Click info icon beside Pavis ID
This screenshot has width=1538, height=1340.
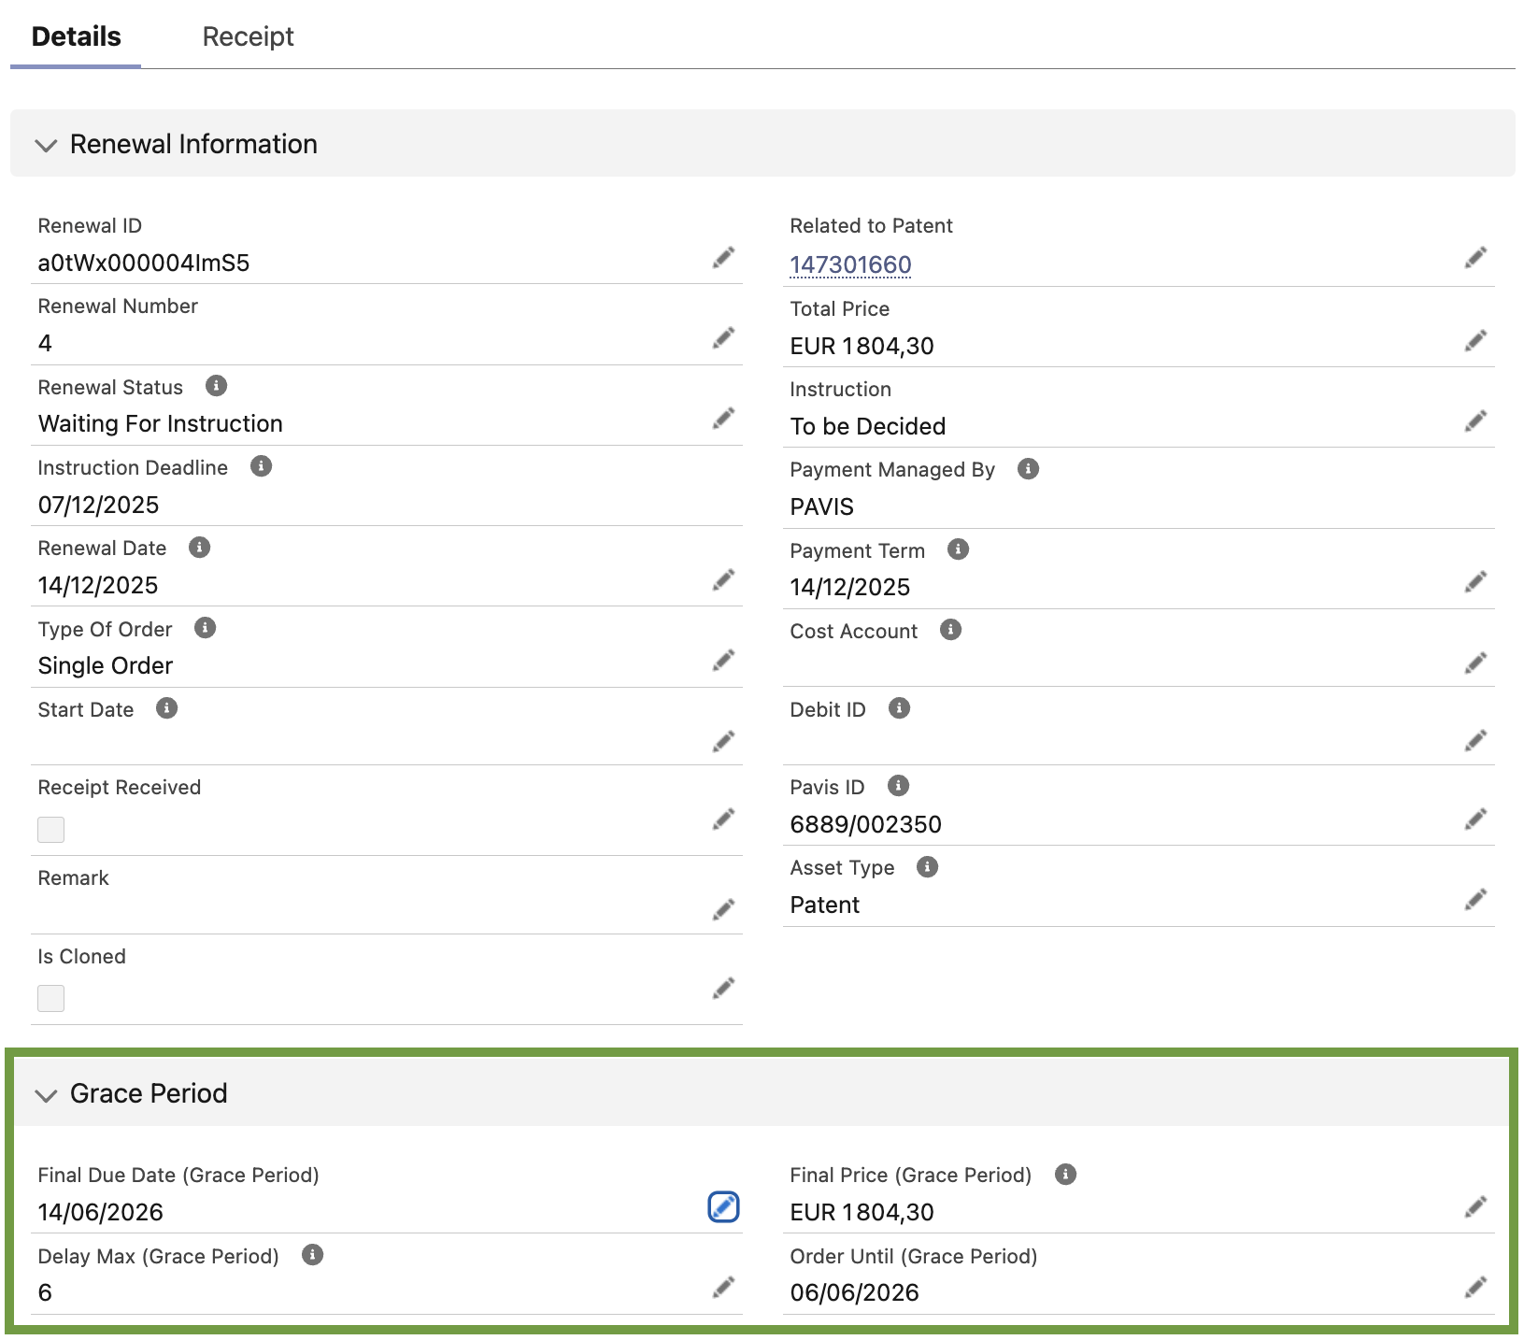coord(898,786)
